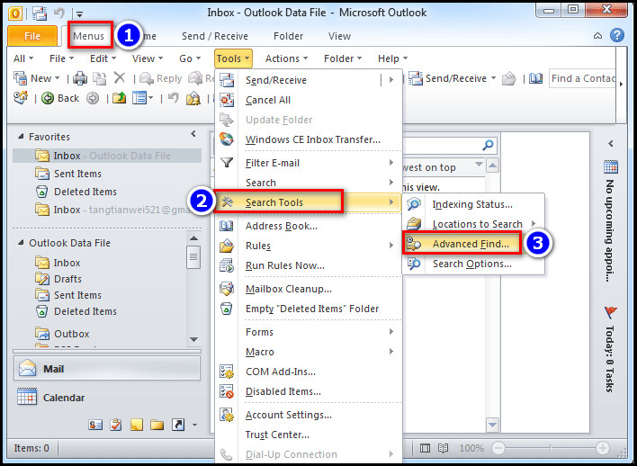Viewport: 637px width, 466px height.
Task: Click the zoom in plus button
Action: coord(603,448)
